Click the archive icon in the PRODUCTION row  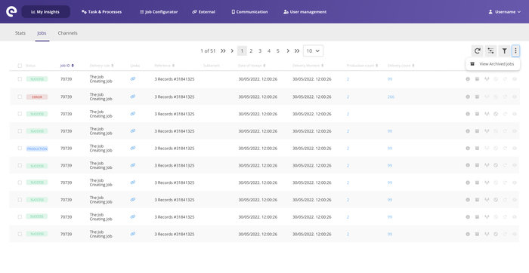point(477,148)
